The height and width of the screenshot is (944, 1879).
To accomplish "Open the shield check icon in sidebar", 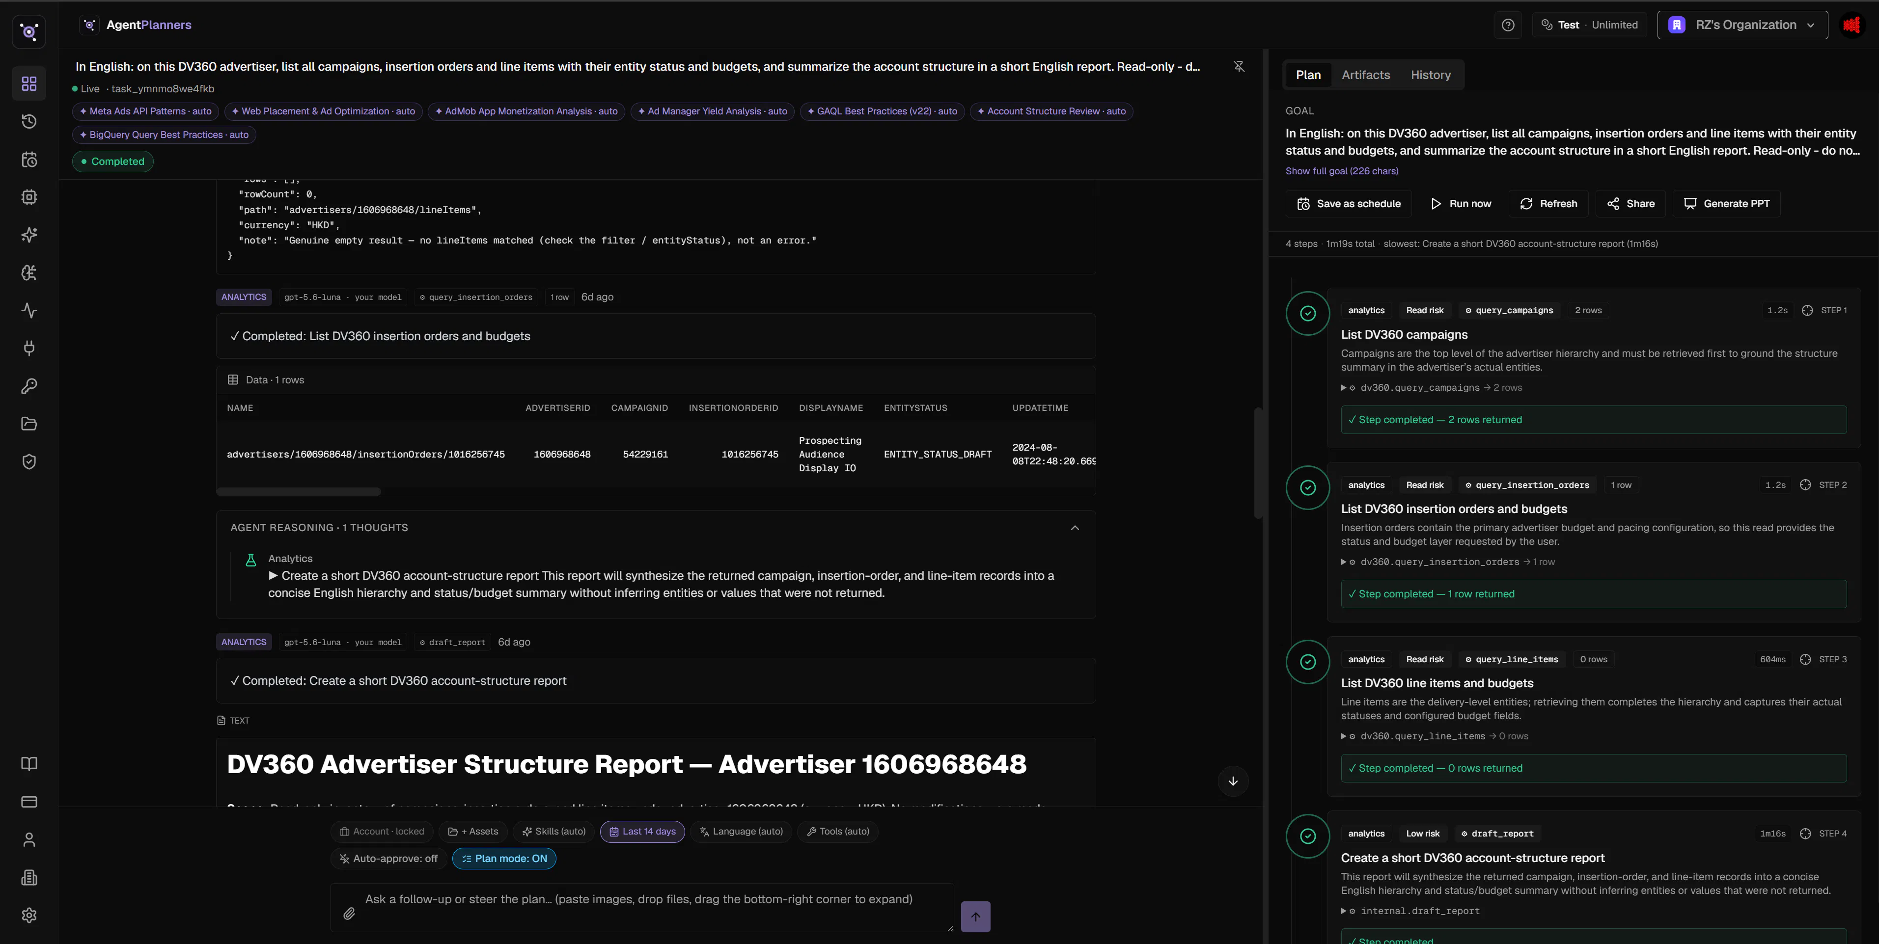I will tap(29, 461).
